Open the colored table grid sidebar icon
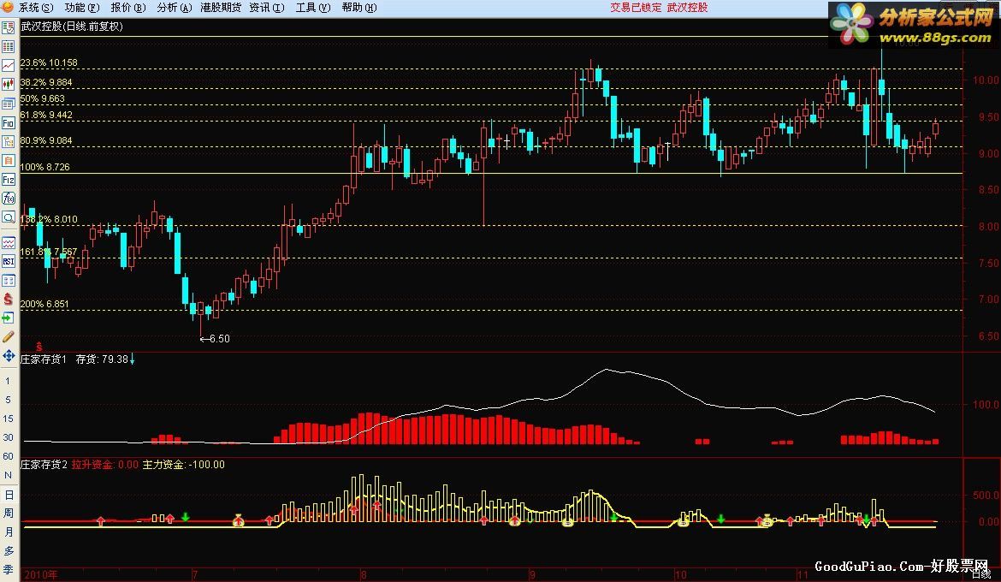Screen dimensions: 1001x582 click(x=9, y=46)
